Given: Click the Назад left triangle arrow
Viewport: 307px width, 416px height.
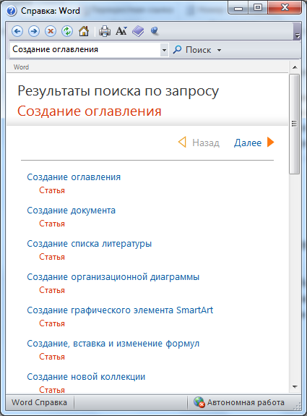Looking at the screenshot, I should tap(182, 142).
